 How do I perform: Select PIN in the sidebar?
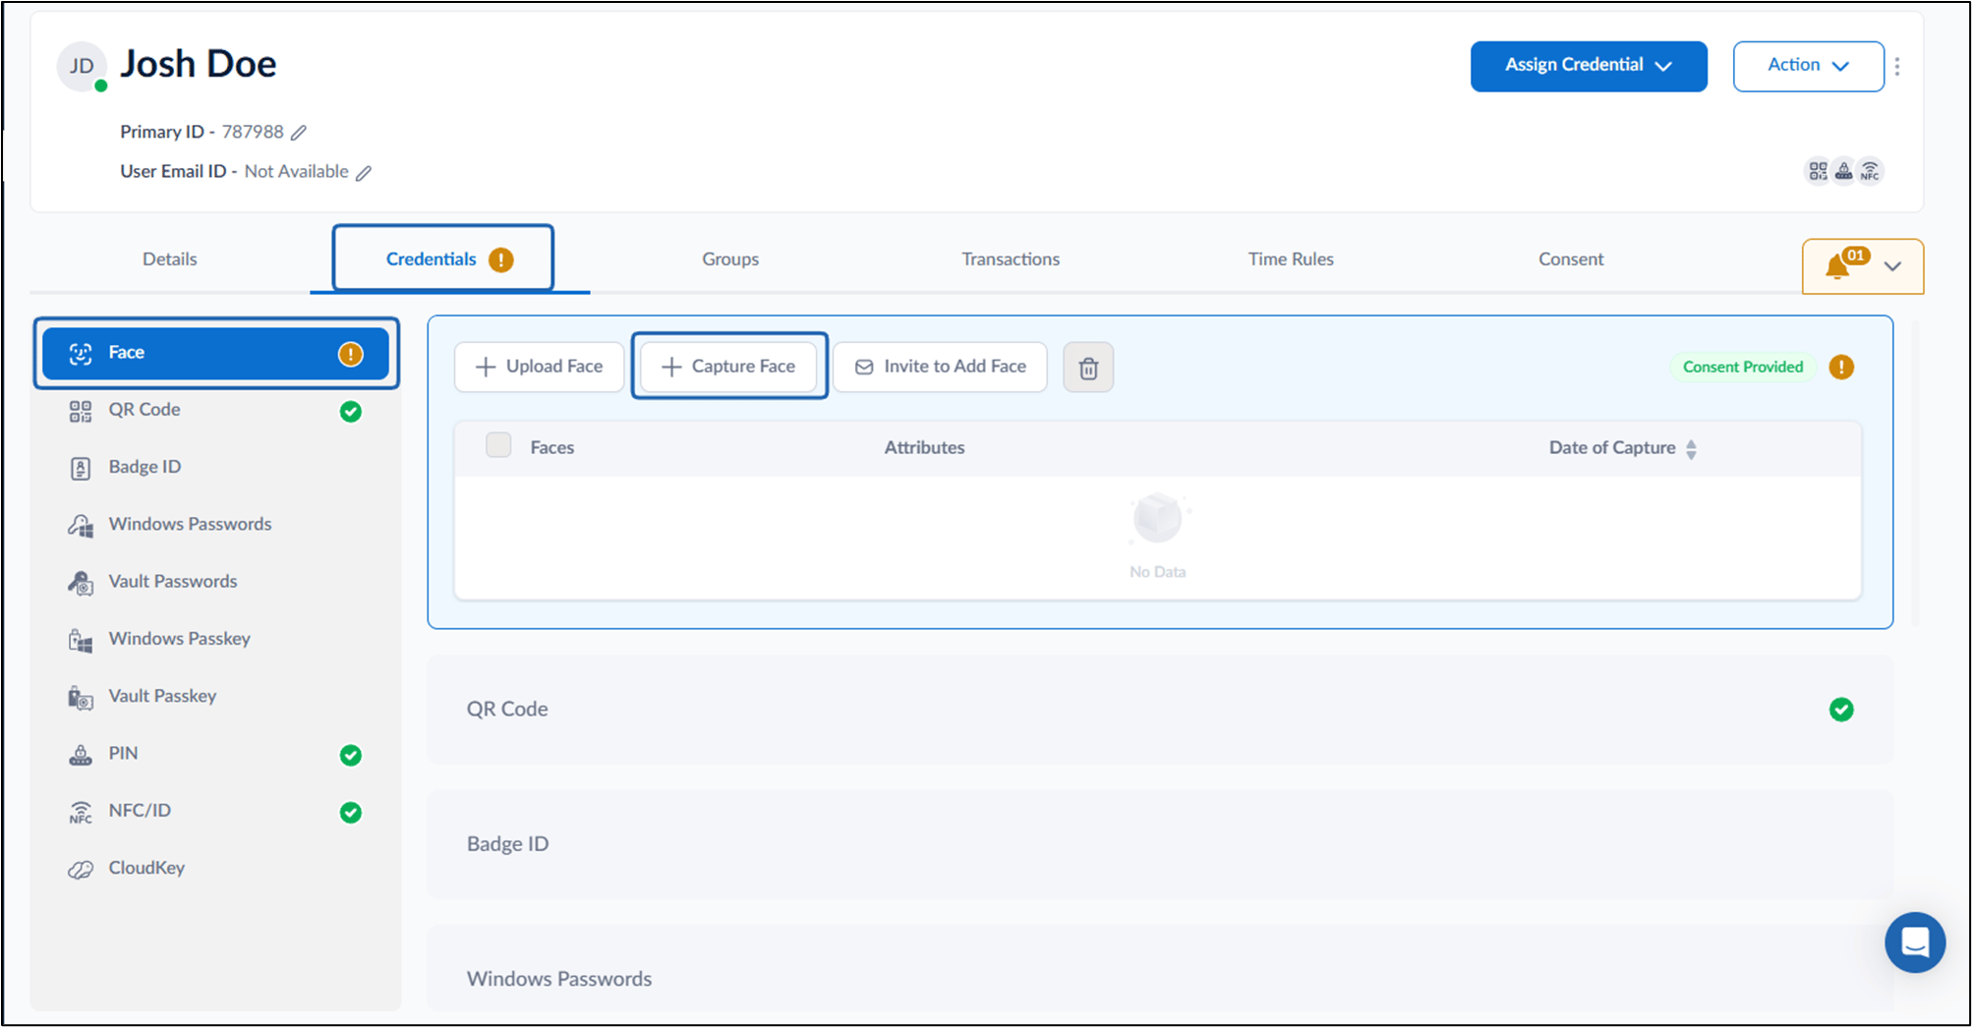click(x=215, y=754)
